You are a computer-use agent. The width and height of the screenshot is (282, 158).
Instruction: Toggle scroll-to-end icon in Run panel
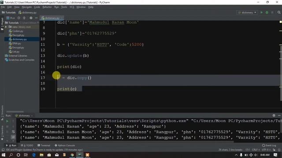coord(13,137)
